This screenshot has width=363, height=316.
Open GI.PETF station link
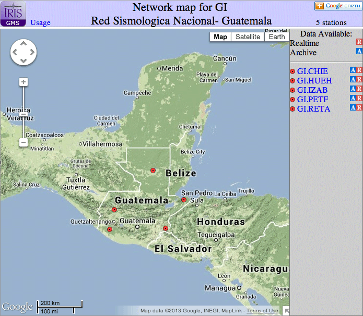tap(312, 100)
